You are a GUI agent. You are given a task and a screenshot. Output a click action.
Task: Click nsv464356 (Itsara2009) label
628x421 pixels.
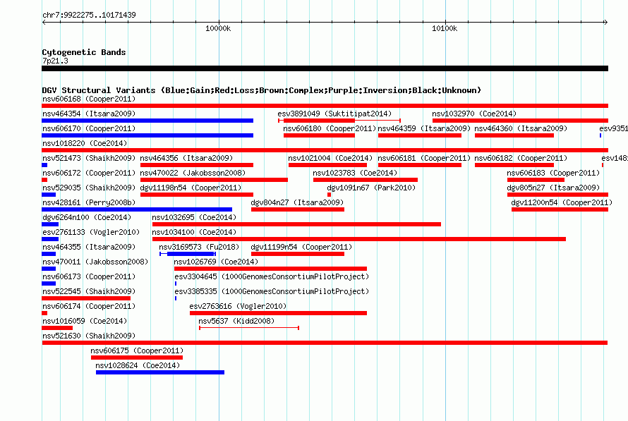point(187,158)
